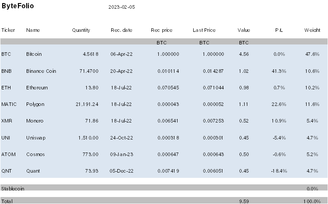Select the Uniswap name cell
The height and width of the screenshot is (204, 328).
coord(36,138)
